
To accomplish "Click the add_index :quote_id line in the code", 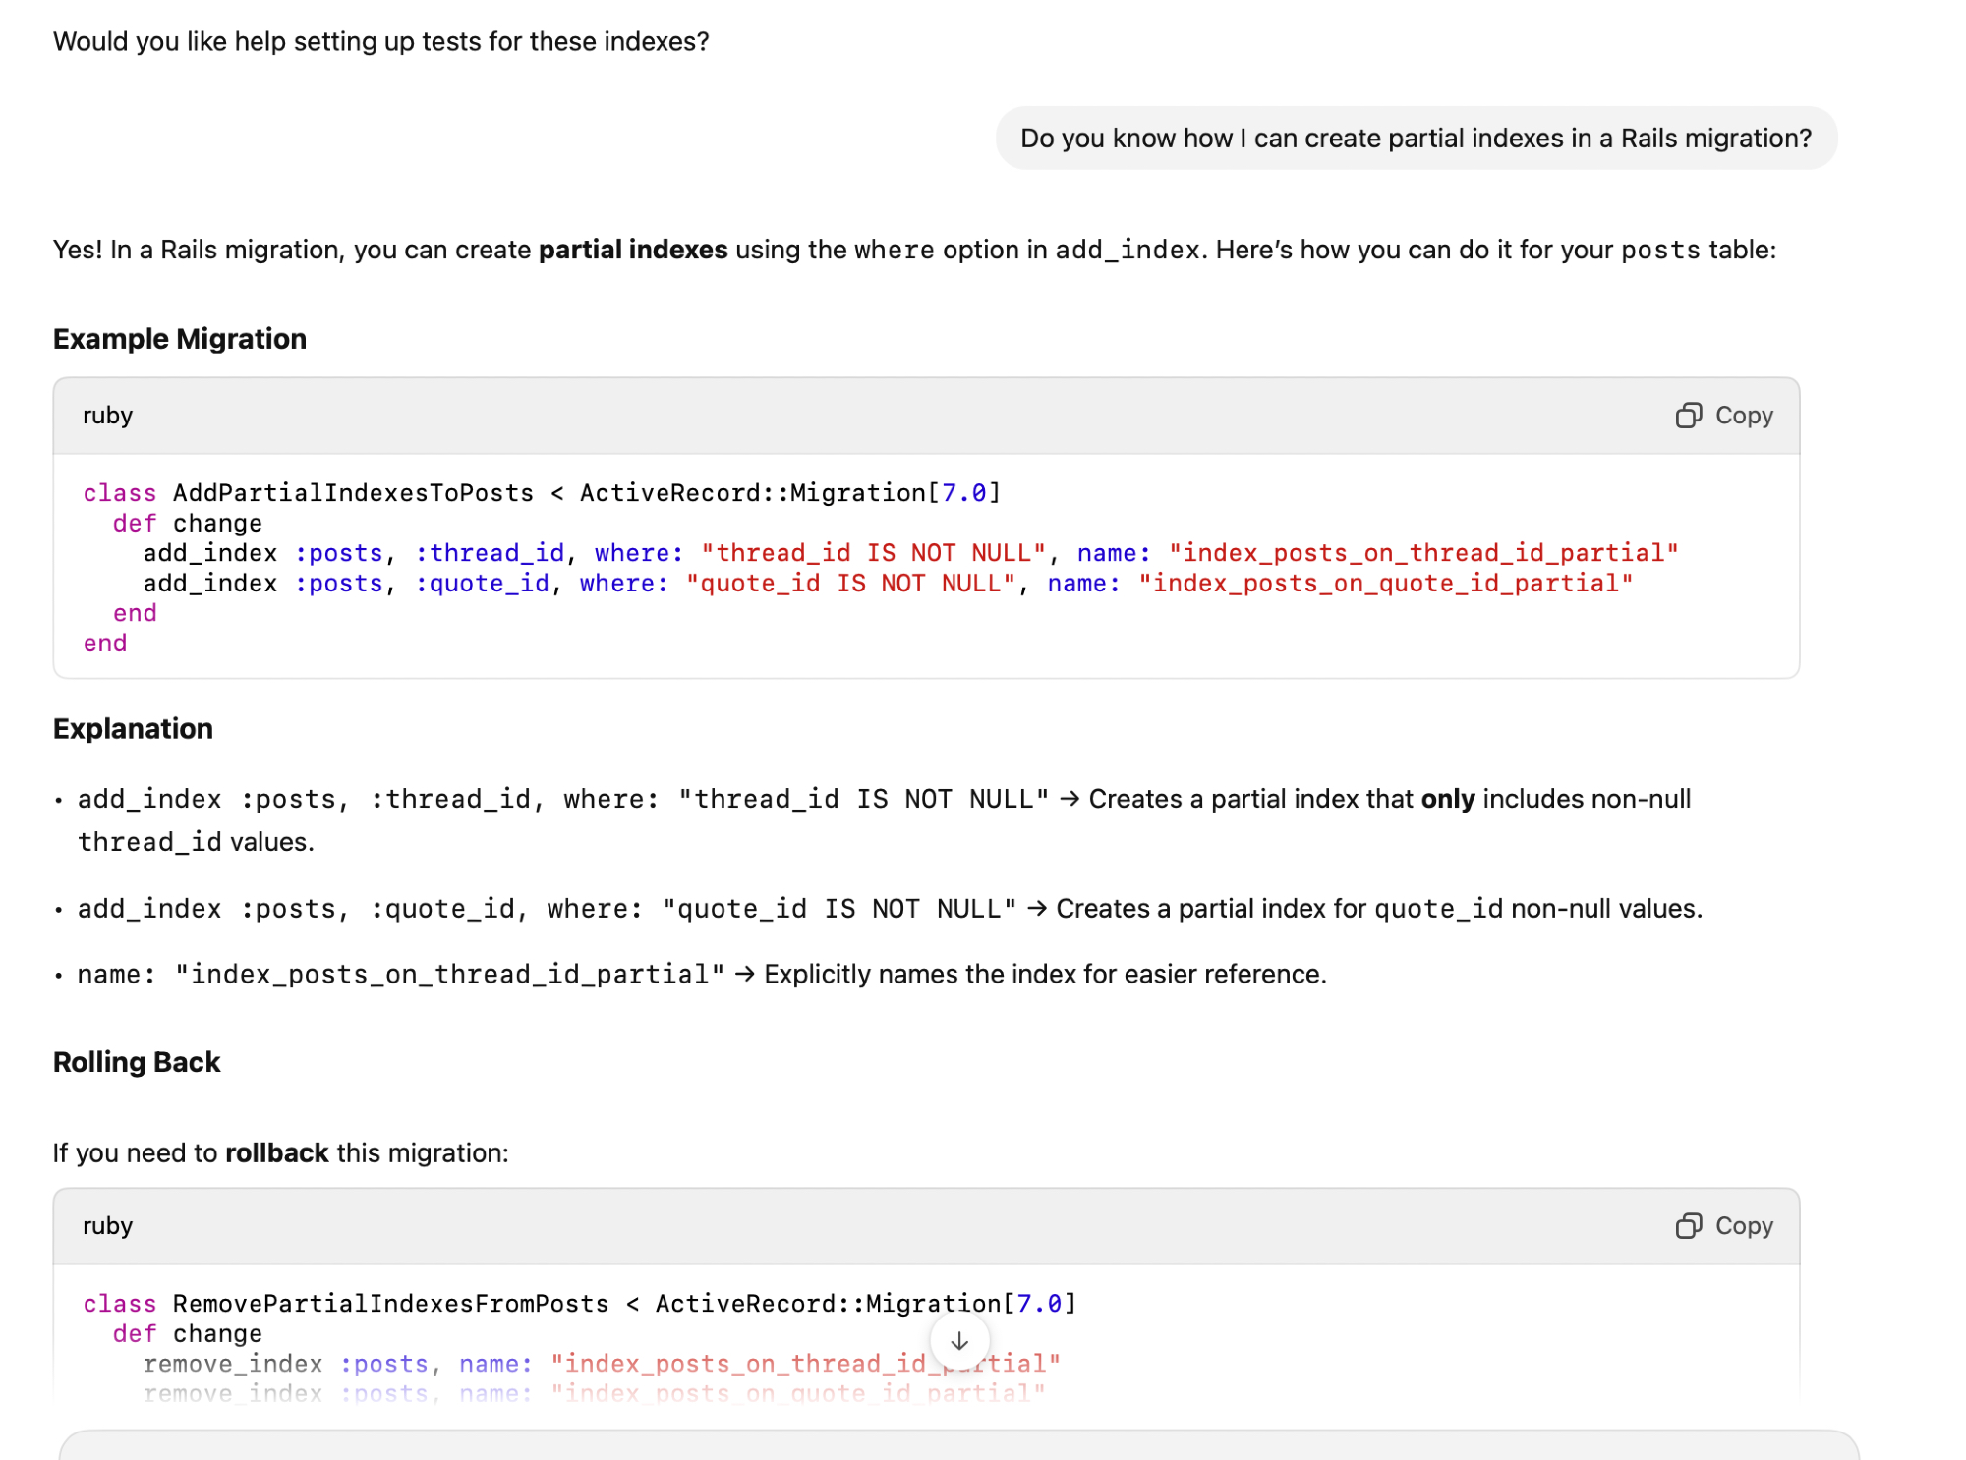I will [x=887, y=584].
